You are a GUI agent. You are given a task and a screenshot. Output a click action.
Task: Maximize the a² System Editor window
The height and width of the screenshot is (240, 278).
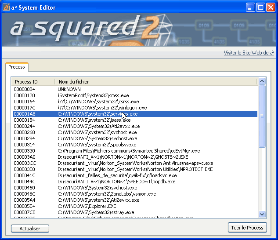[x=260, y=7]
